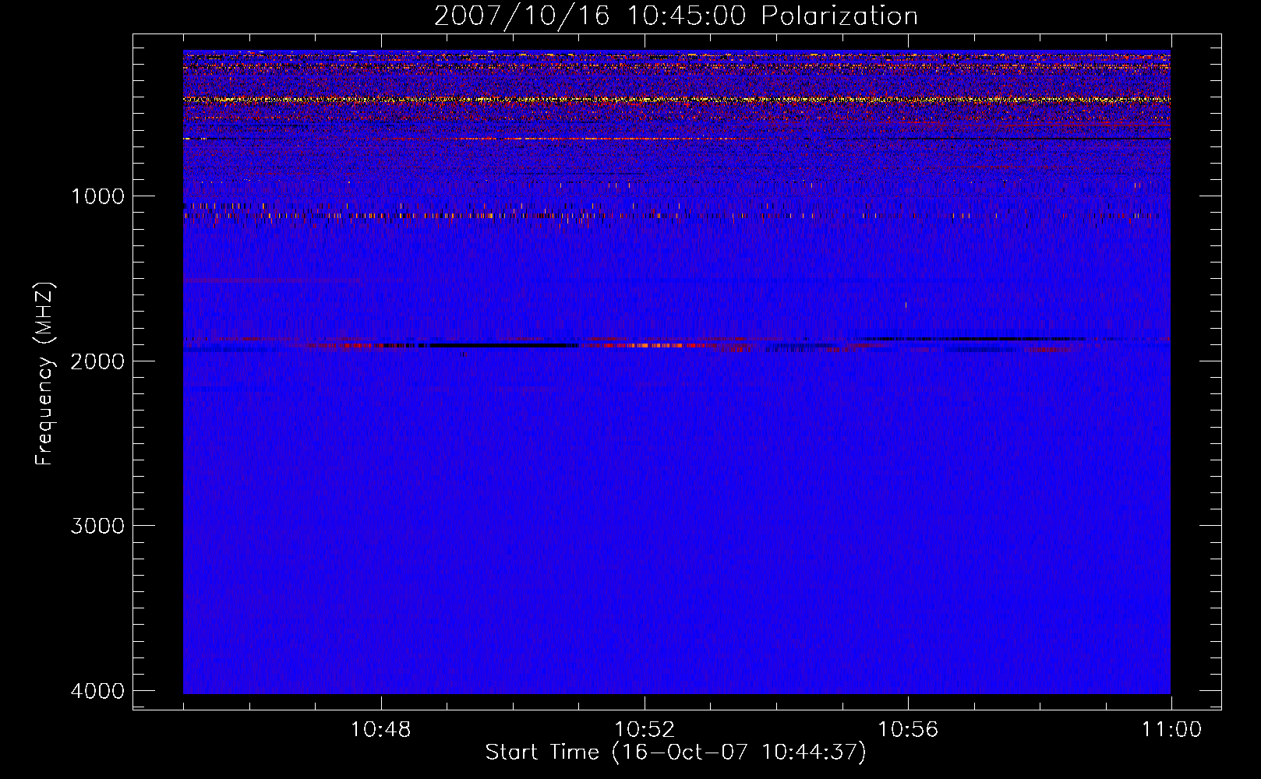
Task: Click the "Frequency (MHZ)" axis label
Action: [x=44, y=374]
